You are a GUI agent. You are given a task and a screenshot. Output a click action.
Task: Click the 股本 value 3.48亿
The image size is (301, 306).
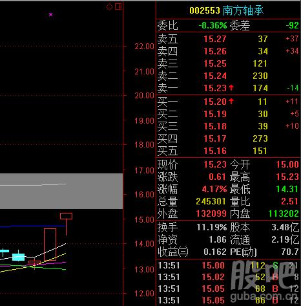(285, 227)
